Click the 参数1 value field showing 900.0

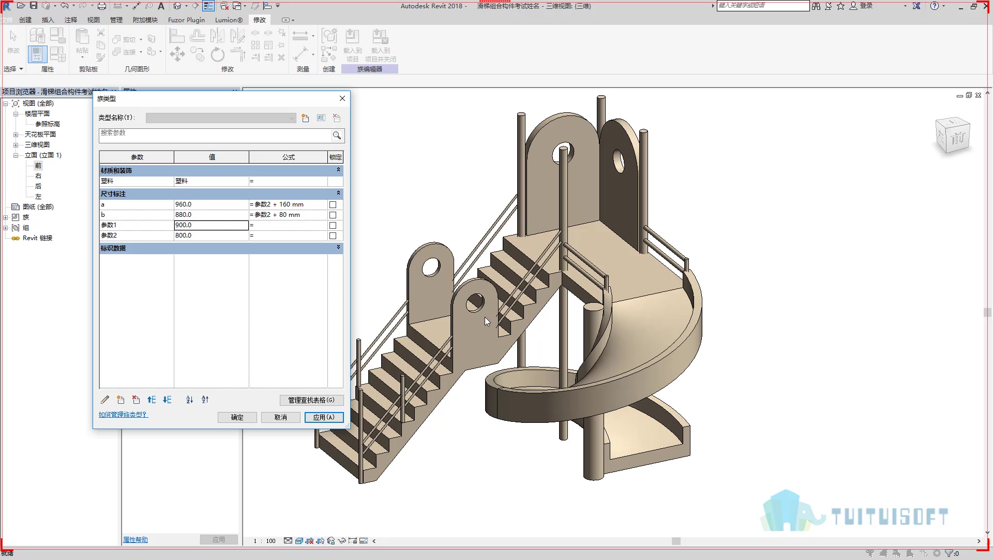(211, 225)
